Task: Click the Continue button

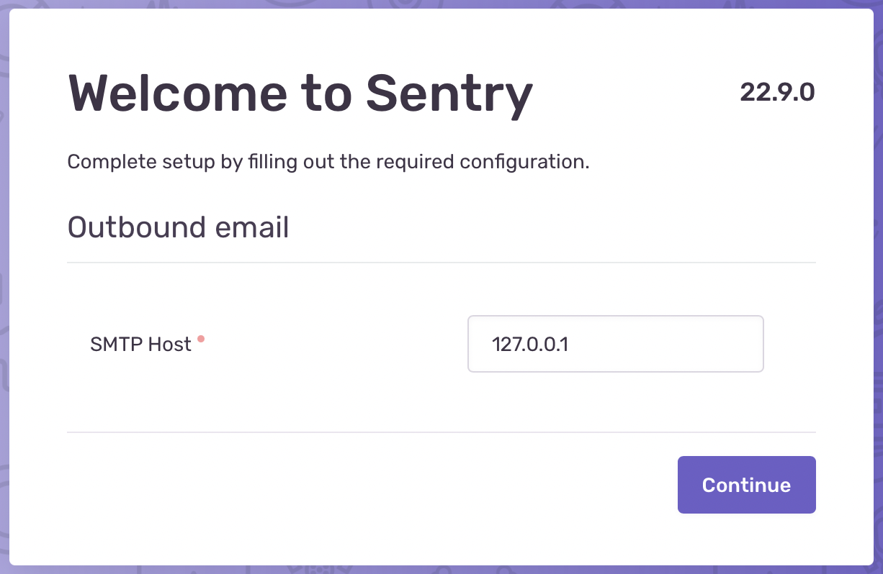Action: (x=746, y=484)
